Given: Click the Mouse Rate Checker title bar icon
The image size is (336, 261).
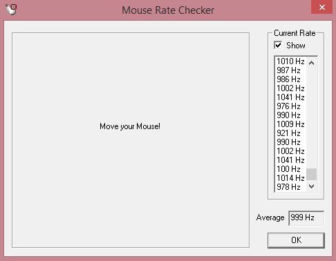Looking at the screenshot, I should 11,10.
